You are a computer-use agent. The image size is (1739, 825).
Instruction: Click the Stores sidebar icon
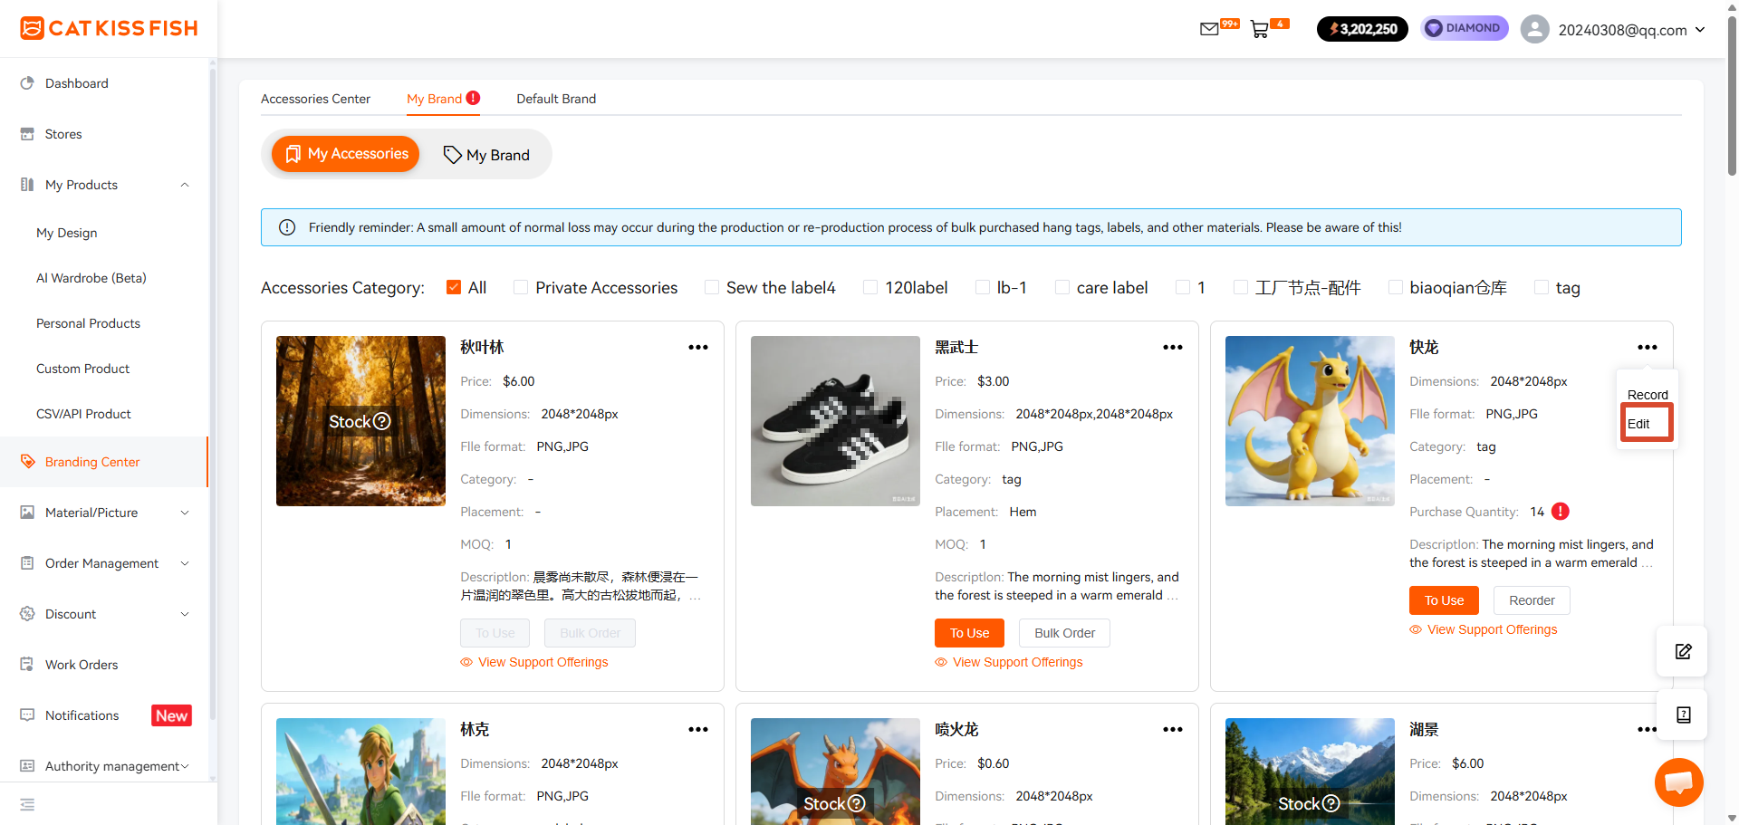coord(27,134)
